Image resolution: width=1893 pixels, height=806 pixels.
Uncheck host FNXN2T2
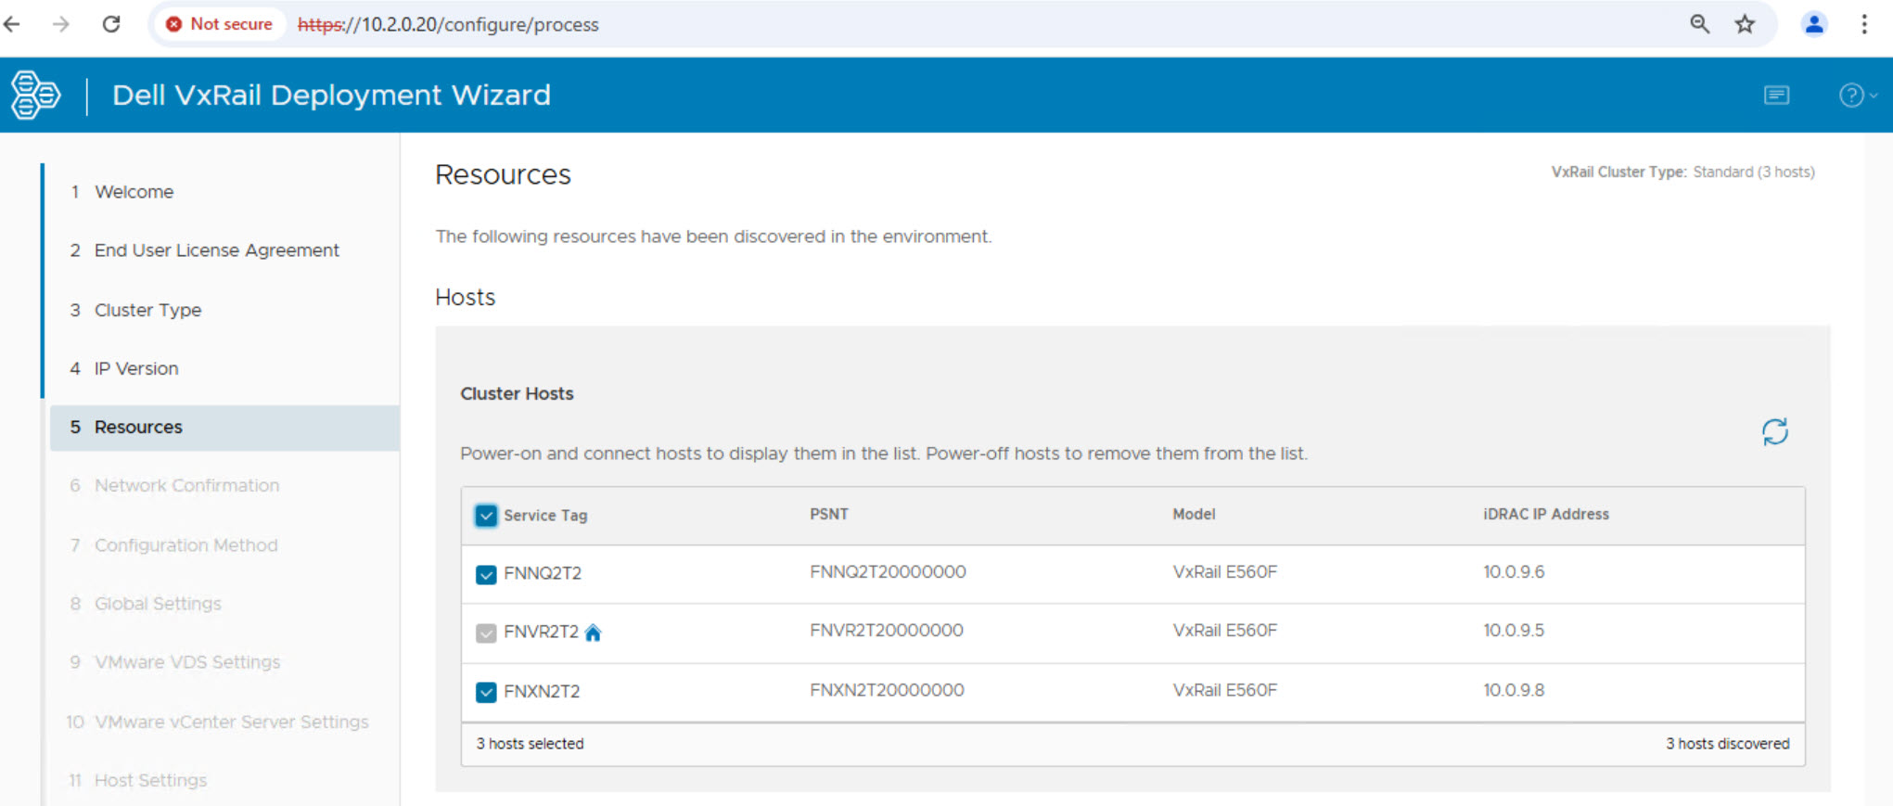(x=486, y=692)
